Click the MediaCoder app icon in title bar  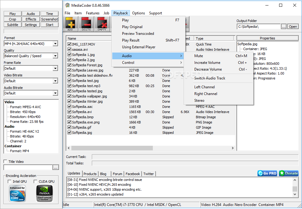click(67, 5)
